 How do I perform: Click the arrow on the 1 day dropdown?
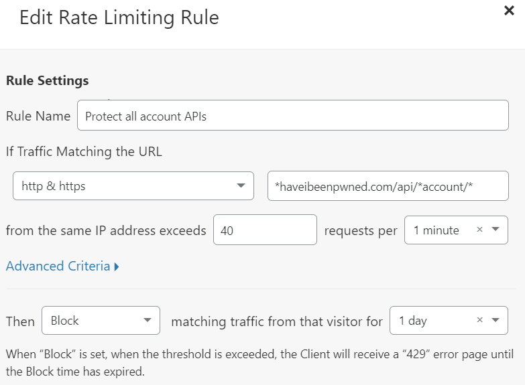[x=495, y=320]
